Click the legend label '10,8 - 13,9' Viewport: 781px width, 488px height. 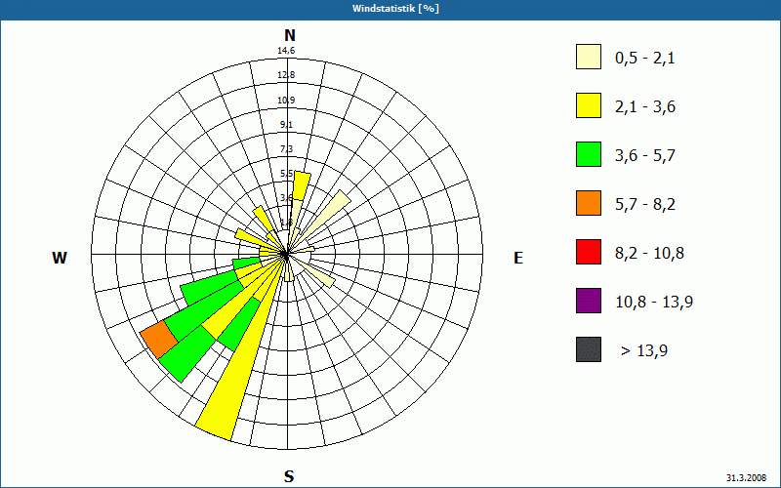click(654, 303)
